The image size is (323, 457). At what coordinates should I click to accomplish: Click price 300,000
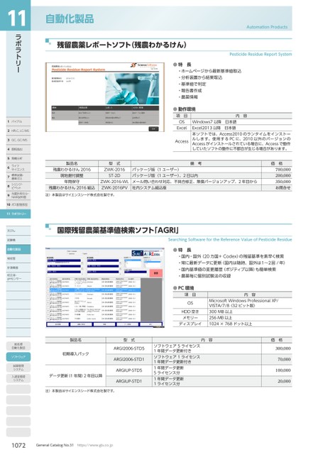(x=283, y=348)
